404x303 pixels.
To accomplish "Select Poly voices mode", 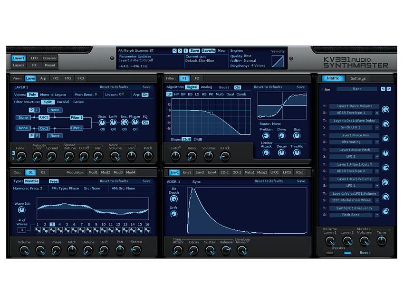I will point(32,95).
